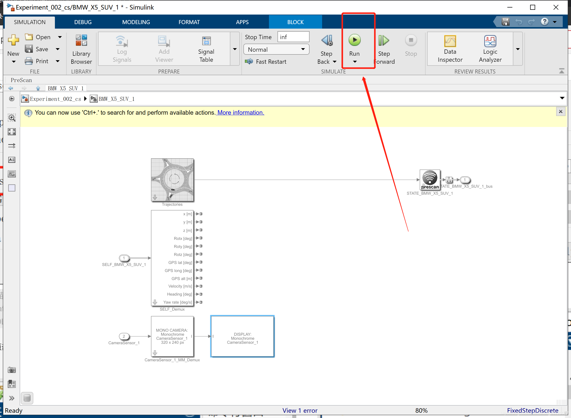The width and height of the screenshot is (571, 418).
Task: Click the Fit to View palette icon
Action: coord(12,131)
